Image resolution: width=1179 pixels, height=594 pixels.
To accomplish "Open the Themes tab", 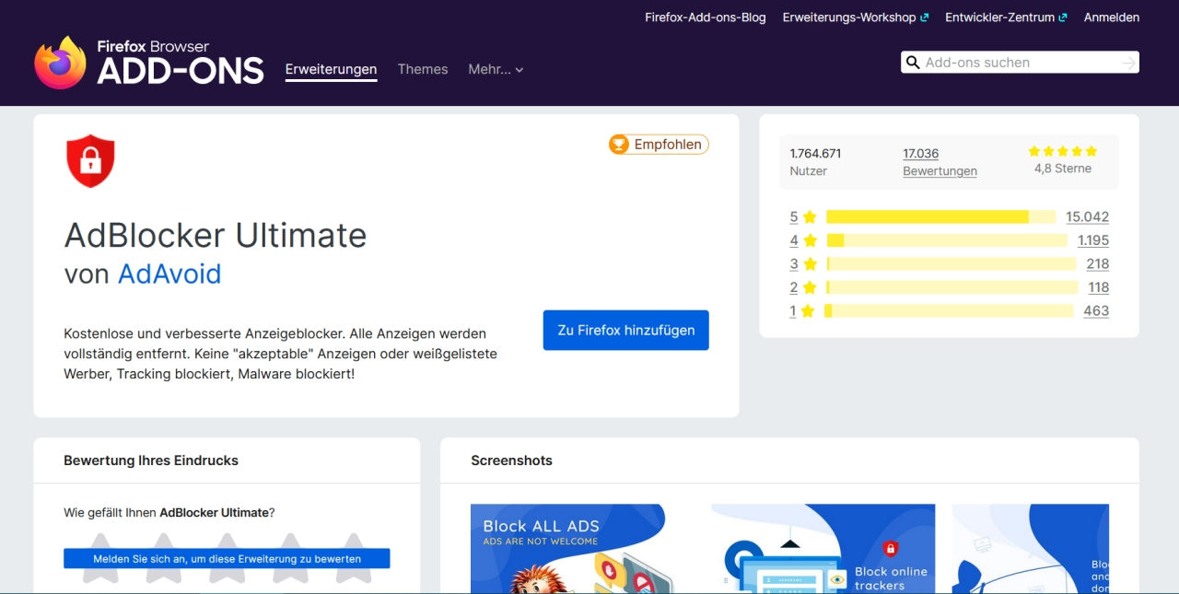I will 423,69.
